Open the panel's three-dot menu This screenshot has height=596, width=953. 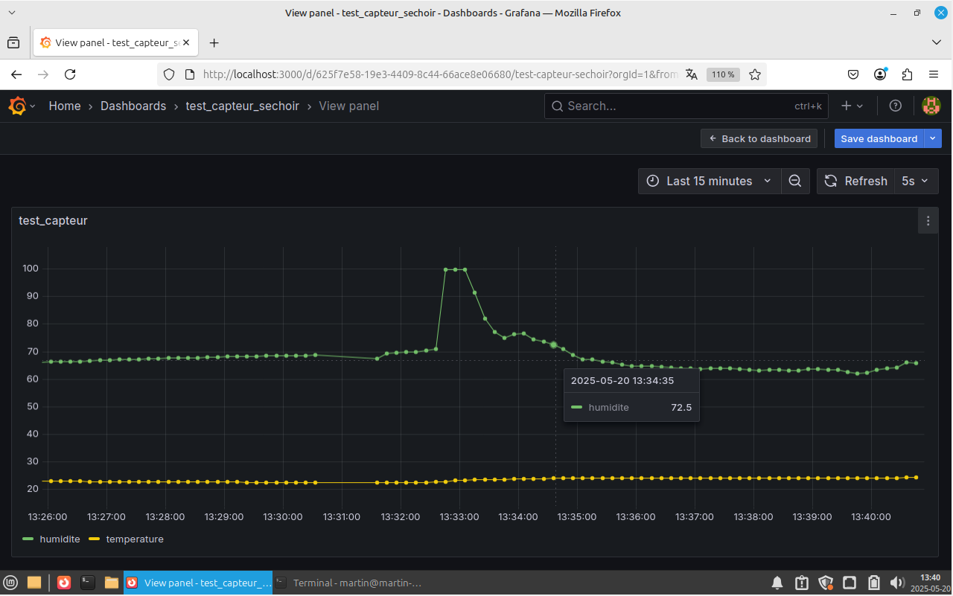[928, 221]
